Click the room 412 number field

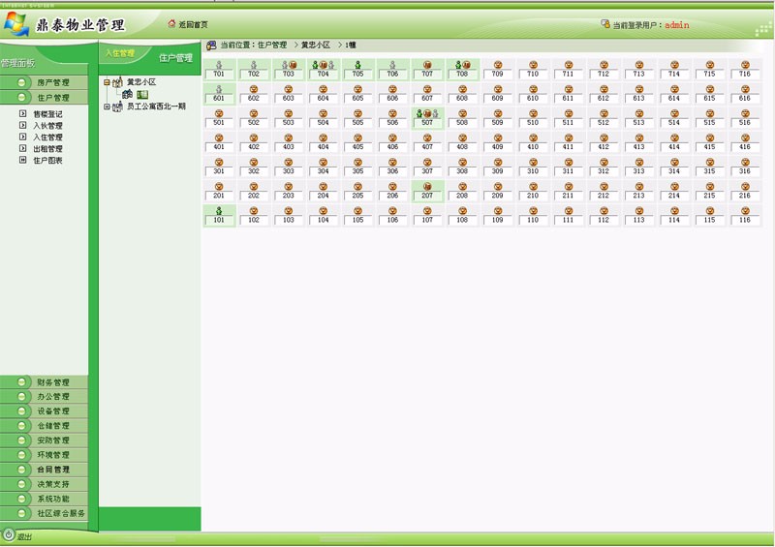point(604,147)
